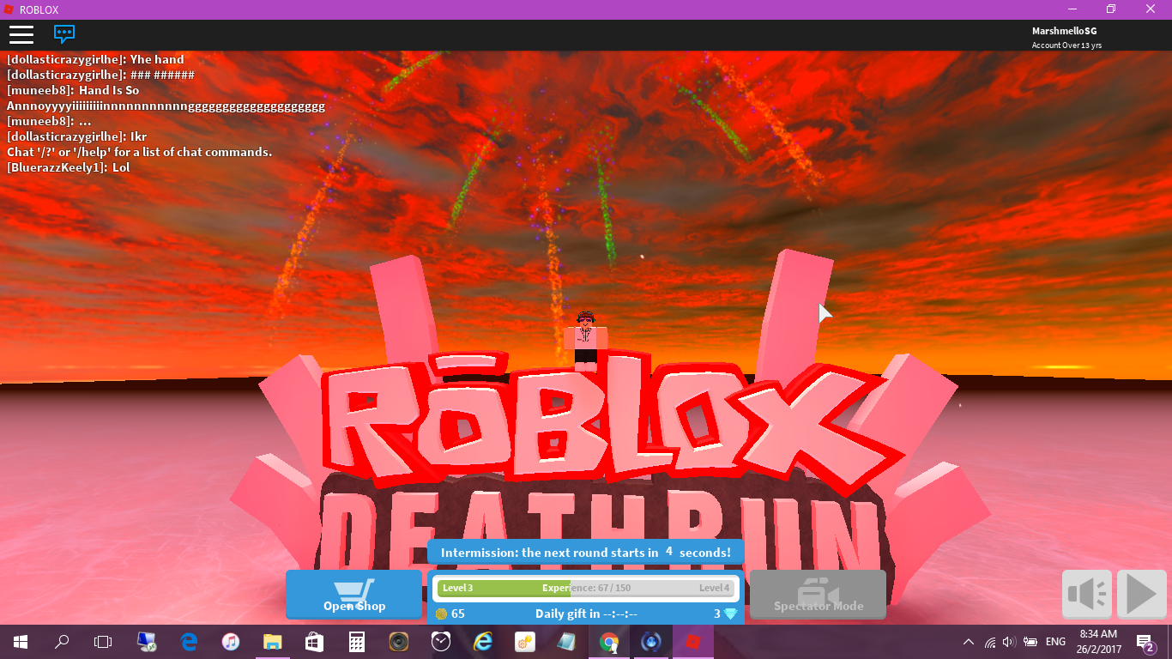This screenshot has height=659, width=1172.
Task: Open the orange gear app in taskbar
Action: (525, 642)
